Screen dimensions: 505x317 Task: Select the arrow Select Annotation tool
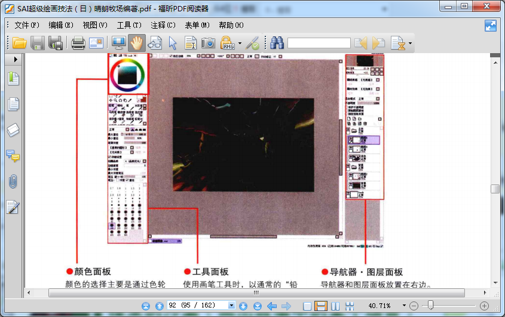pos(173,43)
